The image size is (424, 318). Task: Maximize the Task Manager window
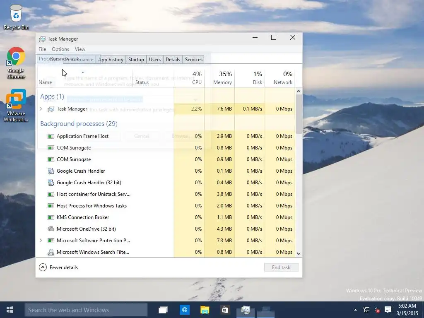click(274, 37)
